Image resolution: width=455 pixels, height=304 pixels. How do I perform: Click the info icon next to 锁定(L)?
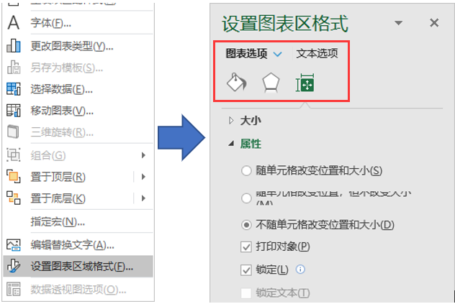coord(300,270)
